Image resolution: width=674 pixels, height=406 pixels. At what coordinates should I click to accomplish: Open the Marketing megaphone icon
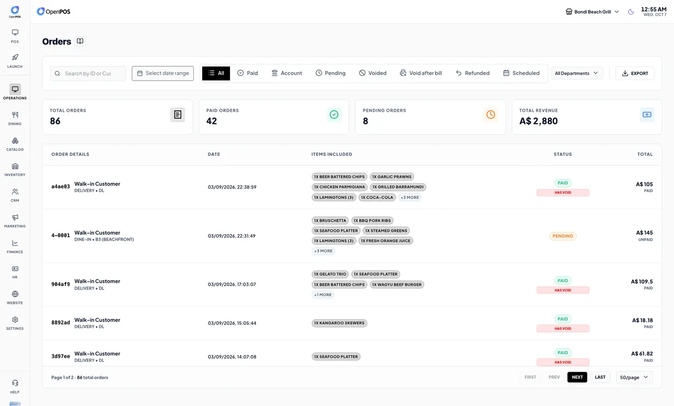(x=15, y=217)
